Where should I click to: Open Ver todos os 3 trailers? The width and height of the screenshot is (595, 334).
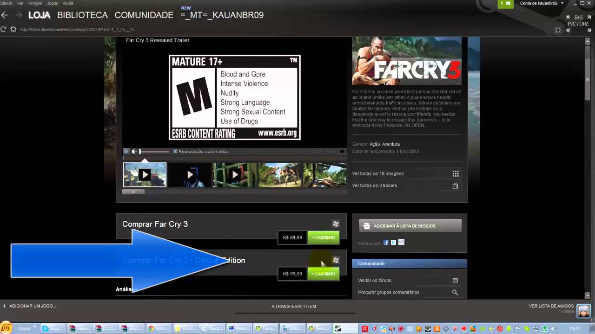pos(375,186)
